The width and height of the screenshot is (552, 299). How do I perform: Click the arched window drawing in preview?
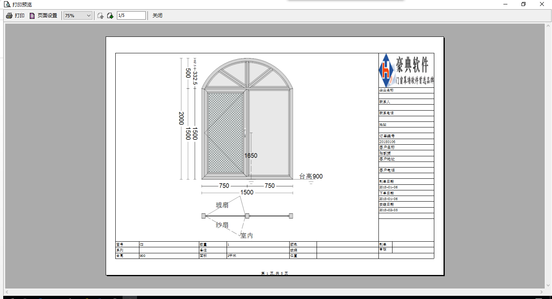[247, 120]
